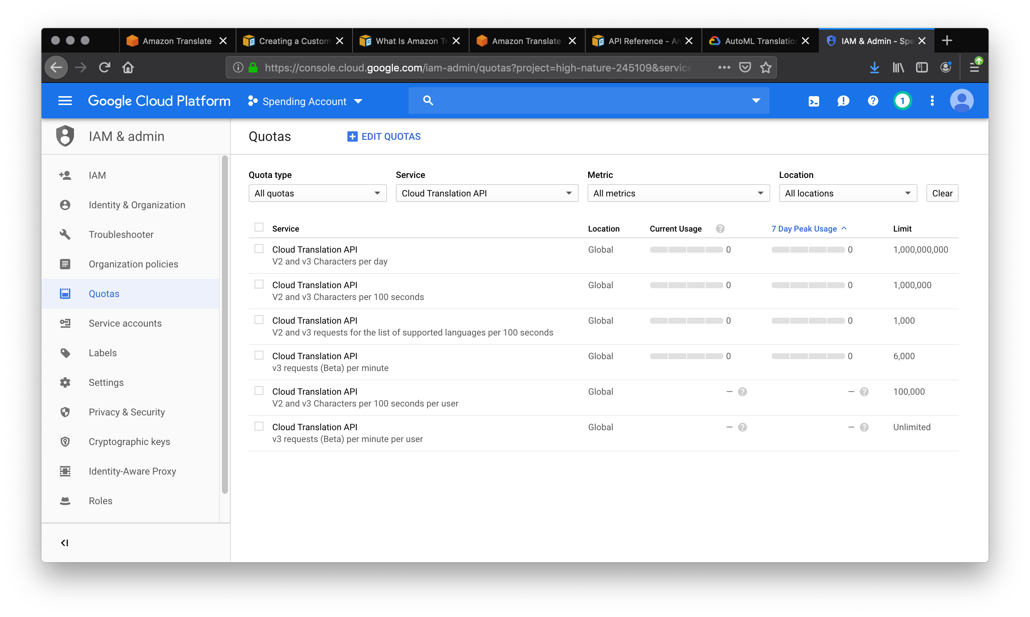Switch to What Is Amazon Translate tab
Image resolution: width=1030 pixels, height=617 pixels.
coord(410,41)
